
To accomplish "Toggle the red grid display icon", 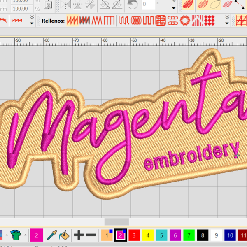I will (x=241, y=21).
